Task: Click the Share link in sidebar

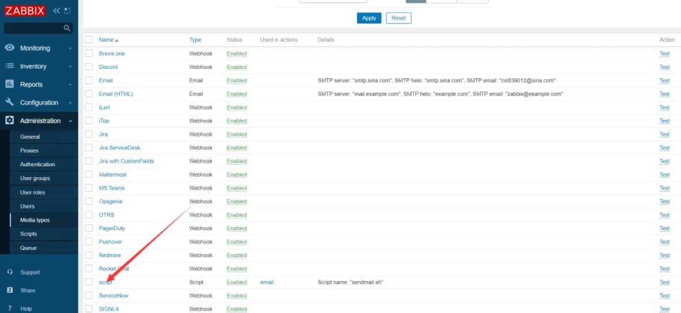Action: click(x=28, y=291)
